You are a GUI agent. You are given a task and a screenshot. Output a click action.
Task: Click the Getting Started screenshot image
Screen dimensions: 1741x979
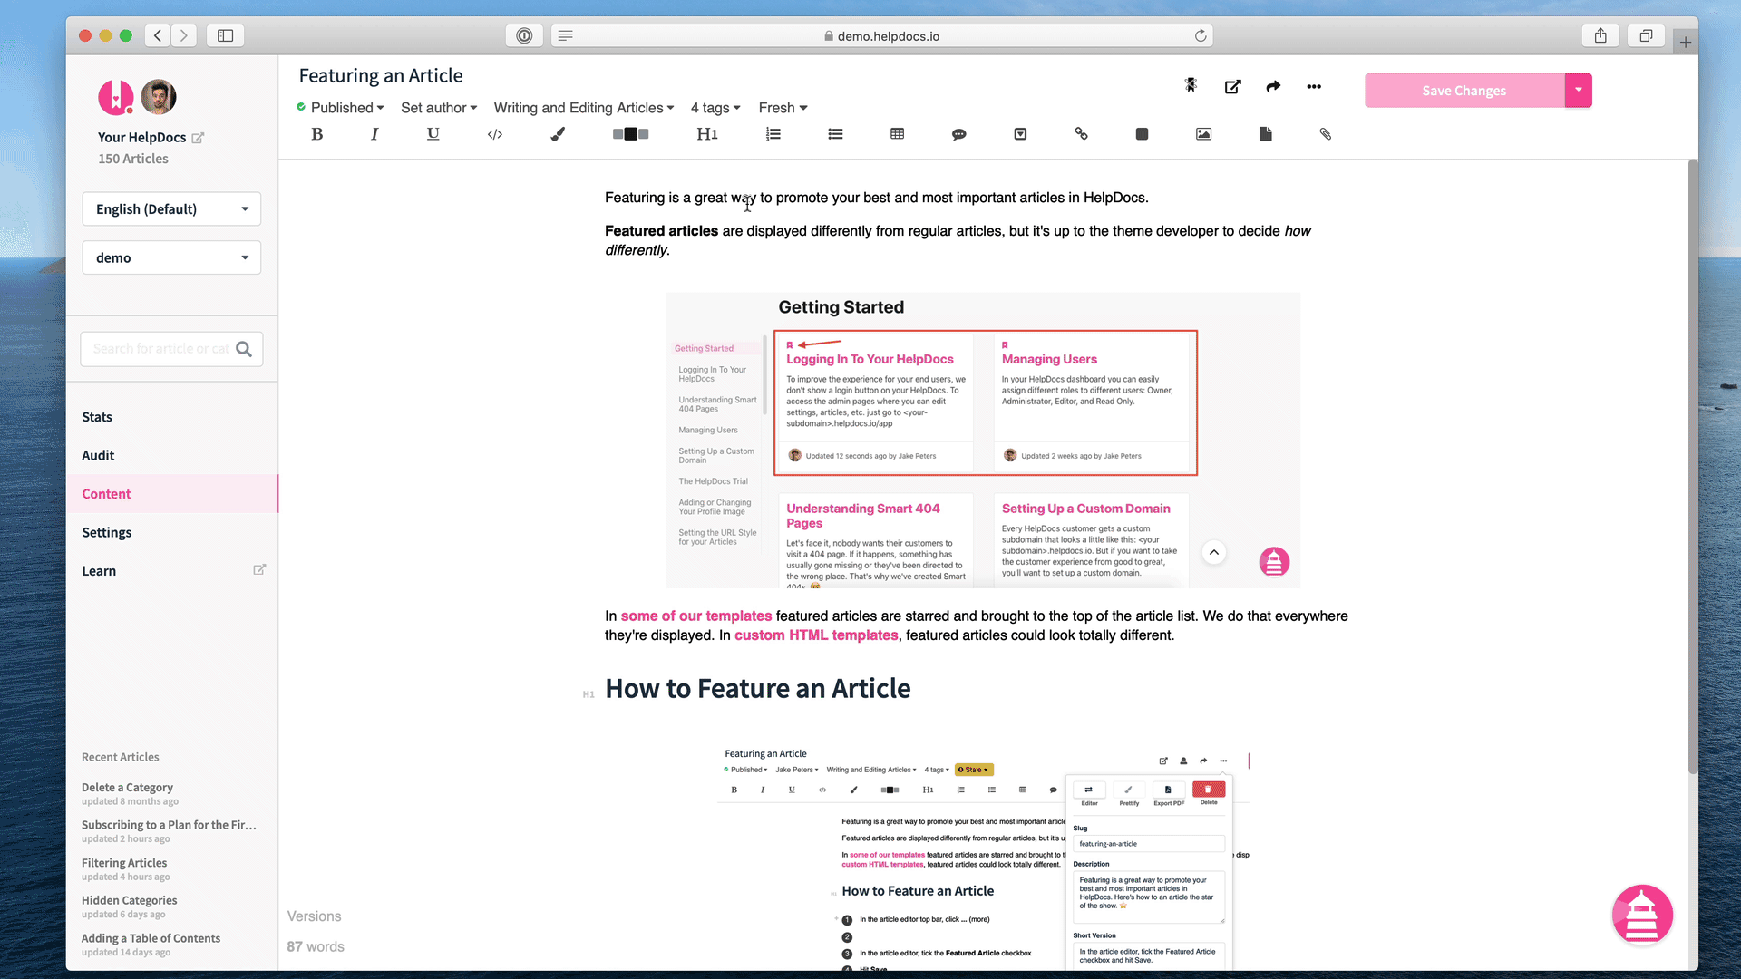point(983,441)
